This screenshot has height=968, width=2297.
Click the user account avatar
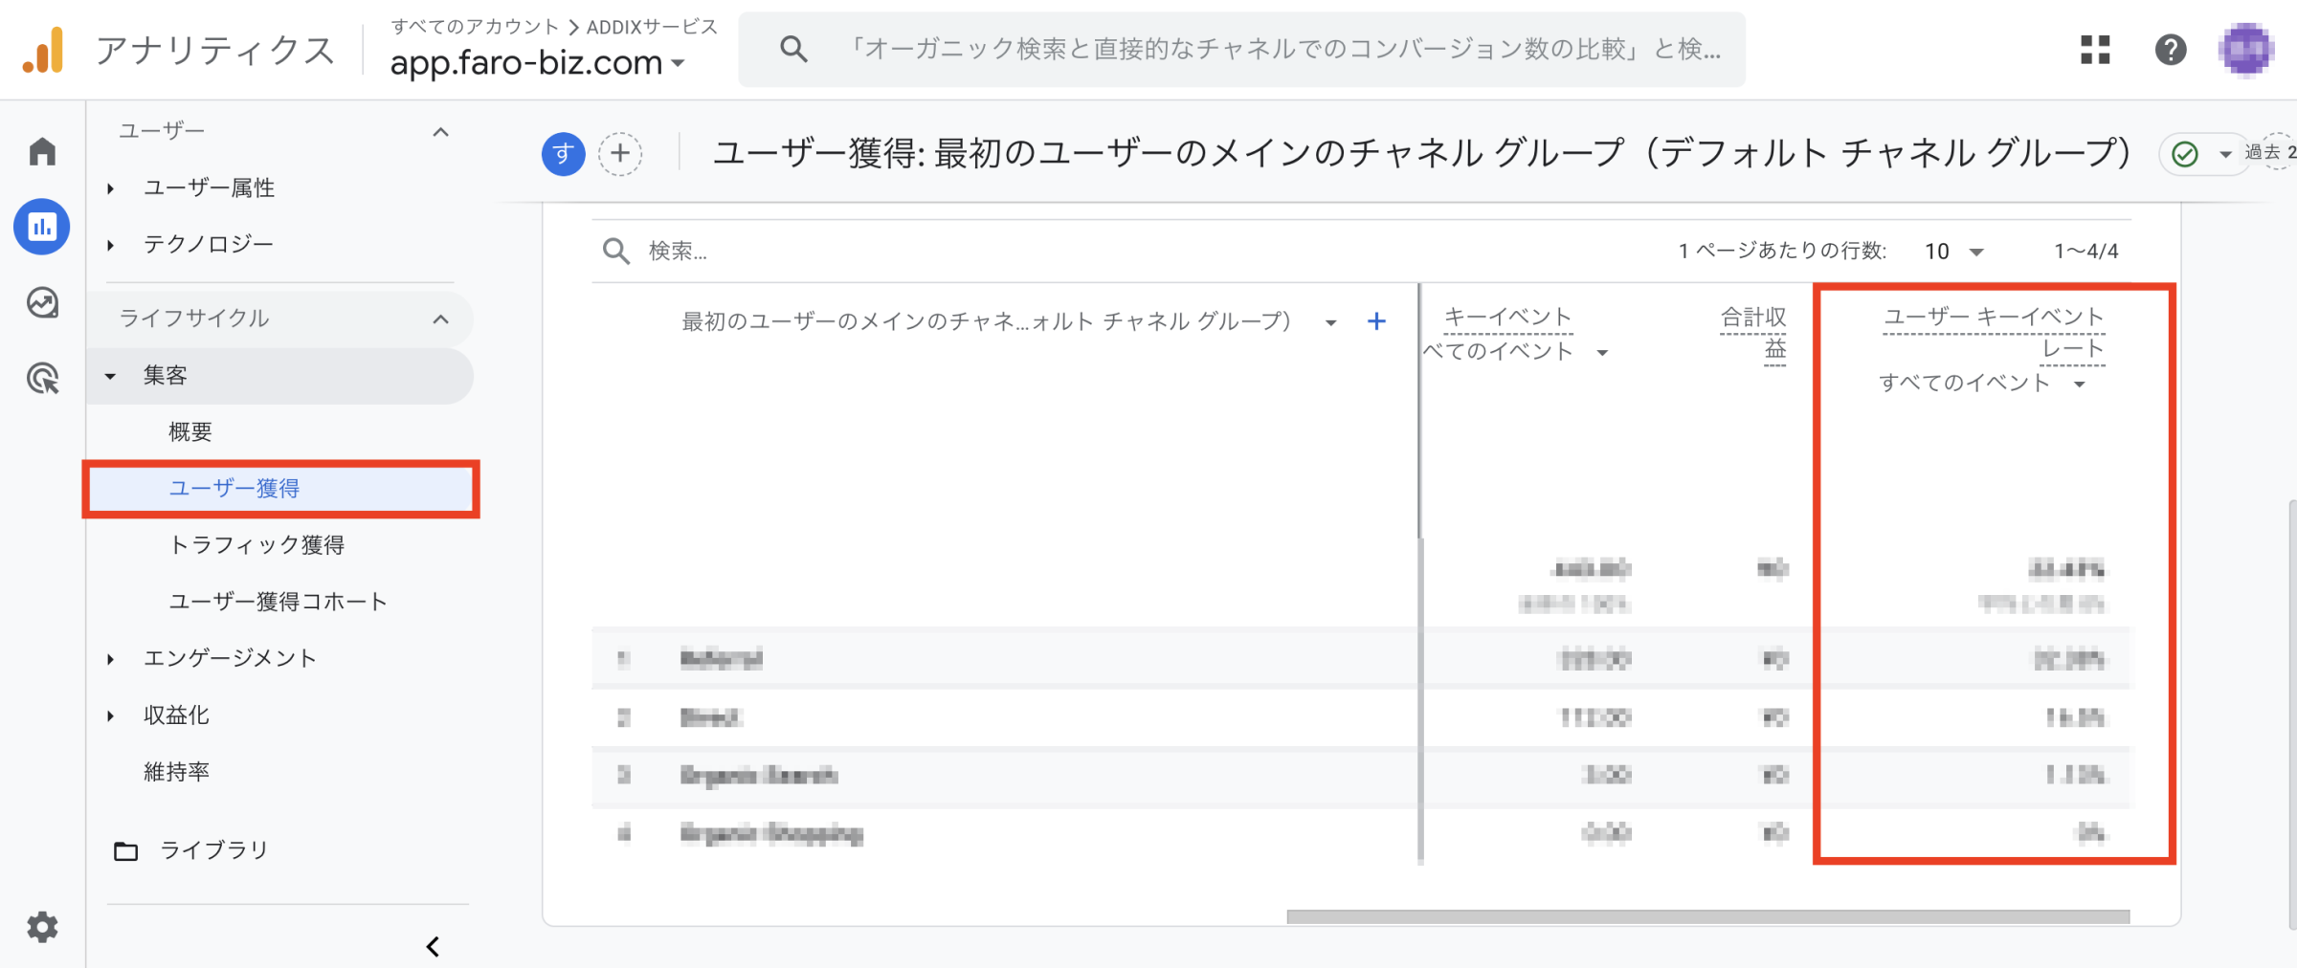tap(2245, 50)
